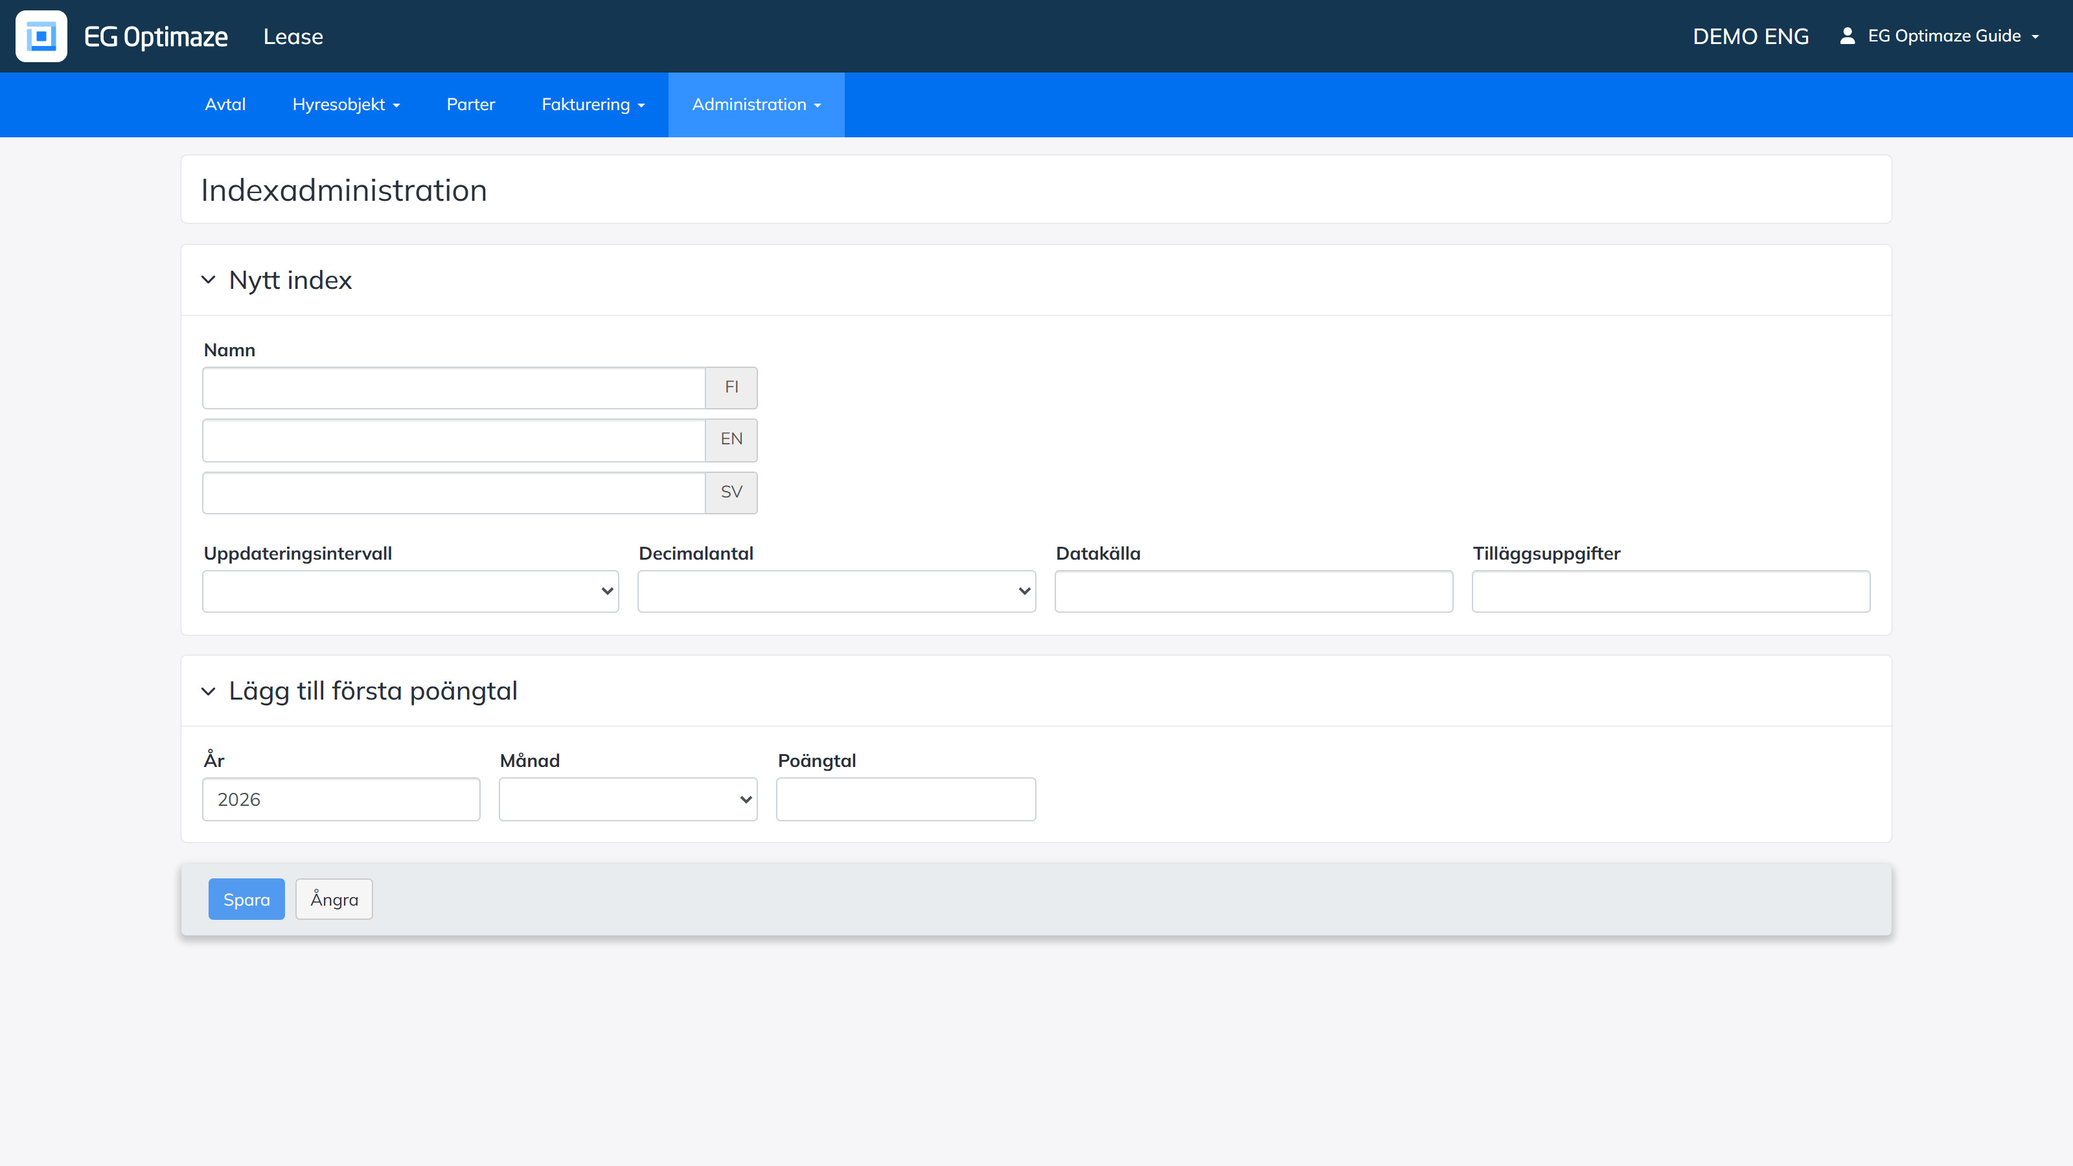Open the Administration dropdown menu
The width and height of the screenshot is (2073, 1166).
coord(757,104)
